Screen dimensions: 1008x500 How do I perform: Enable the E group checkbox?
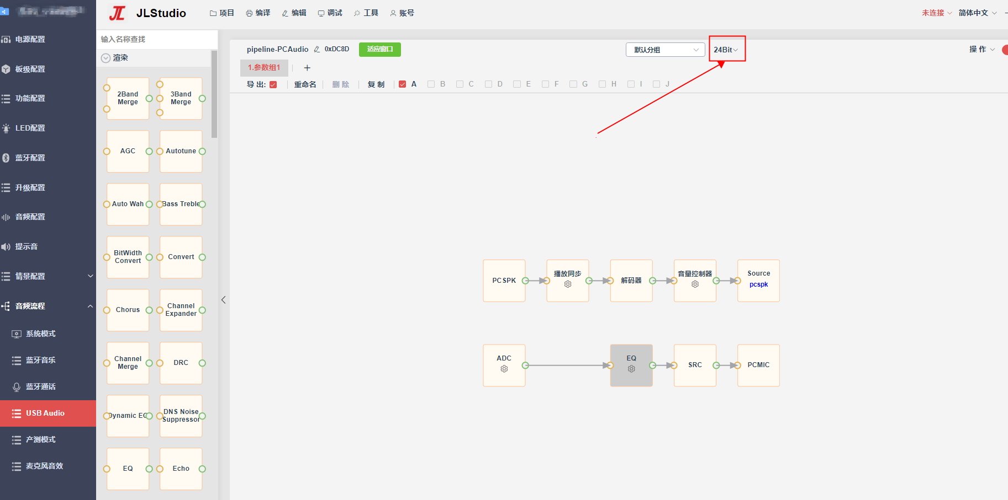point(517,84)
